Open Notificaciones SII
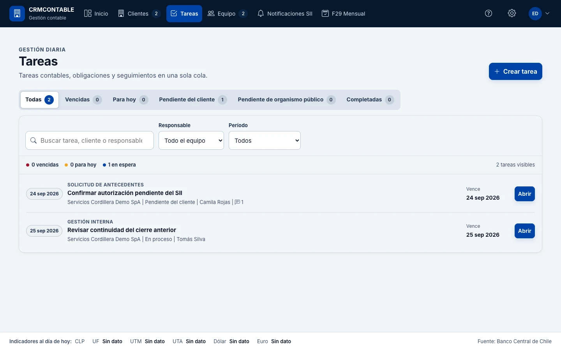The image size is (561, 351). [285, 14]
